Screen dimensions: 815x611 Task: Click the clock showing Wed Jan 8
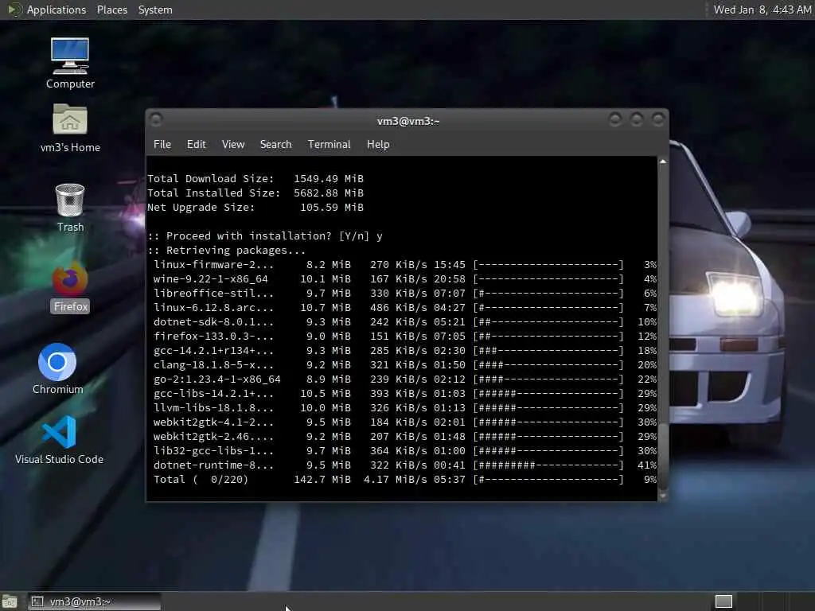762,10
